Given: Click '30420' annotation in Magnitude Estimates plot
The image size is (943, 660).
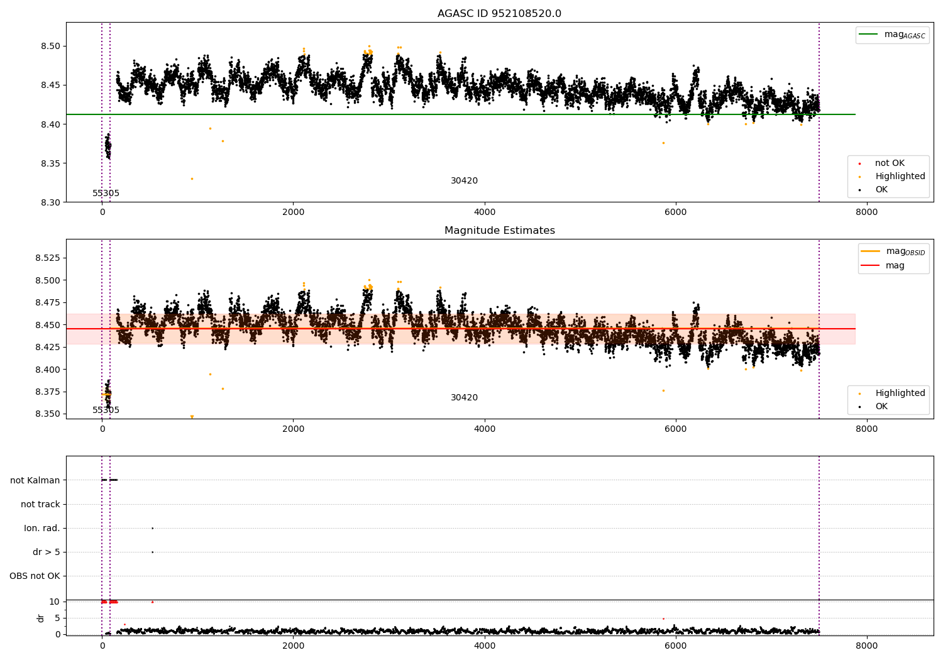Looking at the screenshot, I should [464, 398].
